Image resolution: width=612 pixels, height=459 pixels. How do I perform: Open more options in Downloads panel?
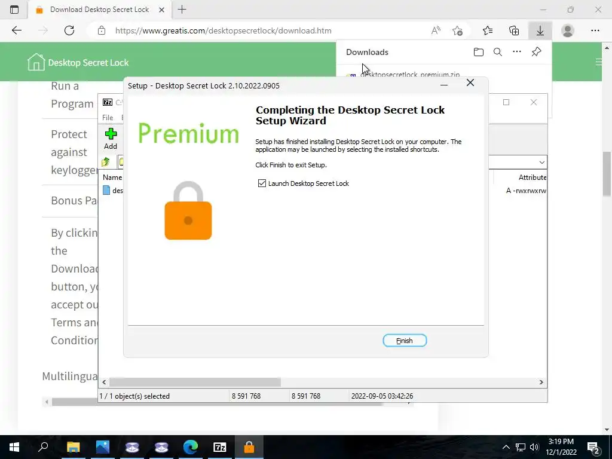coord(517,52)
